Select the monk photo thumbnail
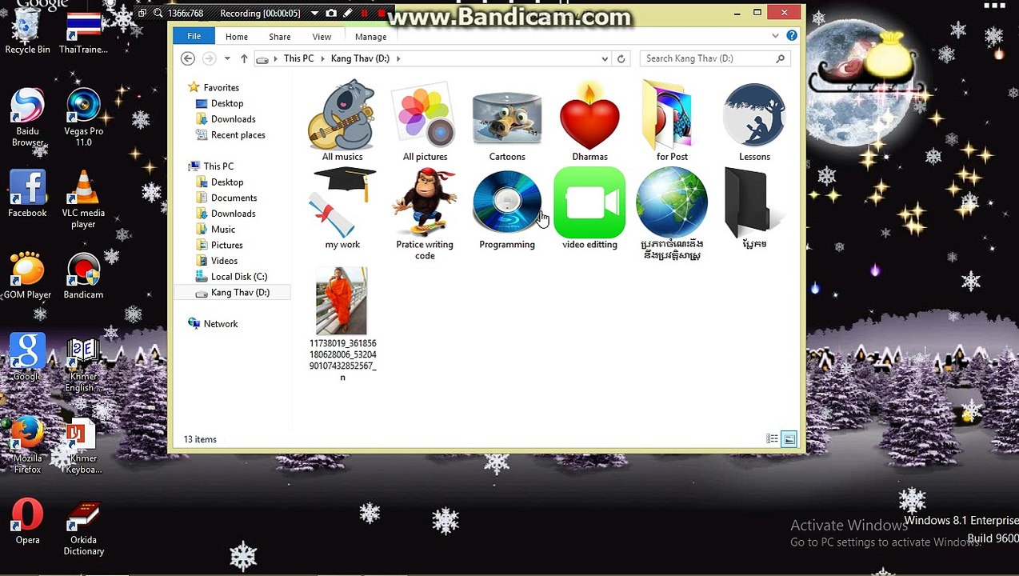The image size is (1019, 576). [342, 301]
